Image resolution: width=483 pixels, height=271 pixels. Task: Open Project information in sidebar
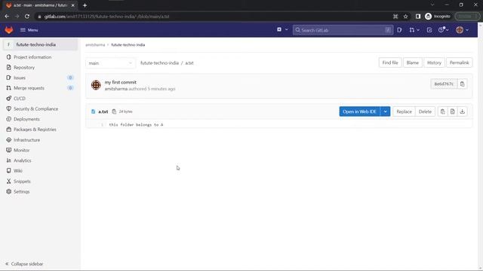(32, 57)
